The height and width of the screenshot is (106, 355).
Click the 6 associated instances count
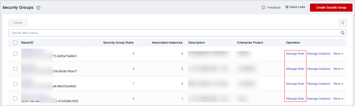pos(182,54)
